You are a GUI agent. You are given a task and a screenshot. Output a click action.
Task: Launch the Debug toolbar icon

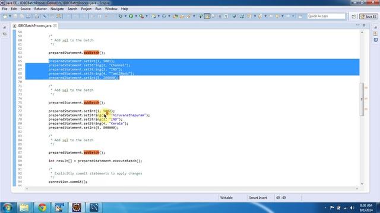coord(120,16)
